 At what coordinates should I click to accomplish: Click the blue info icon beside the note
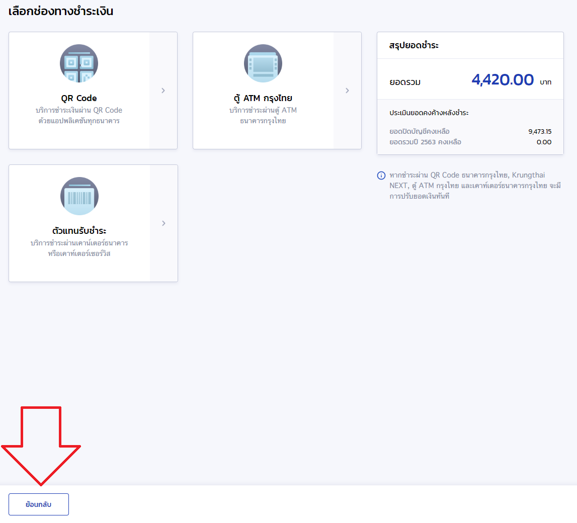(381, 176)
